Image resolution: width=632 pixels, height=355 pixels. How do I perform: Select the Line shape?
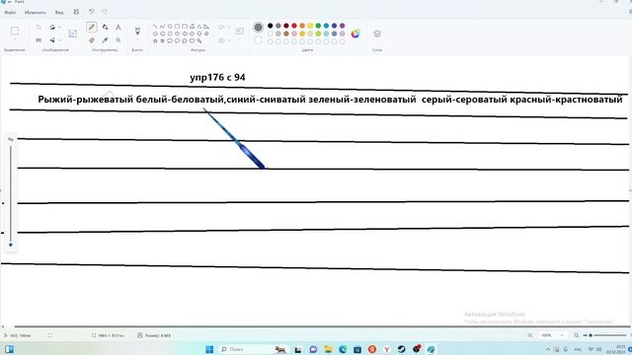pos(155,27)
